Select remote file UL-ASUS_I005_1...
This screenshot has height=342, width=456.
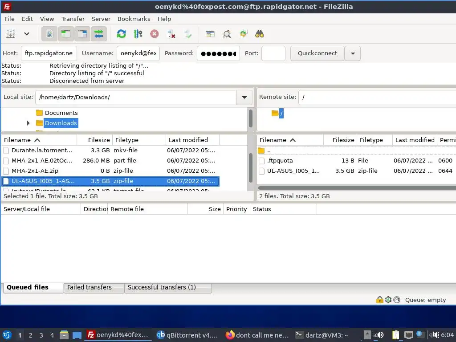(357, 171)
